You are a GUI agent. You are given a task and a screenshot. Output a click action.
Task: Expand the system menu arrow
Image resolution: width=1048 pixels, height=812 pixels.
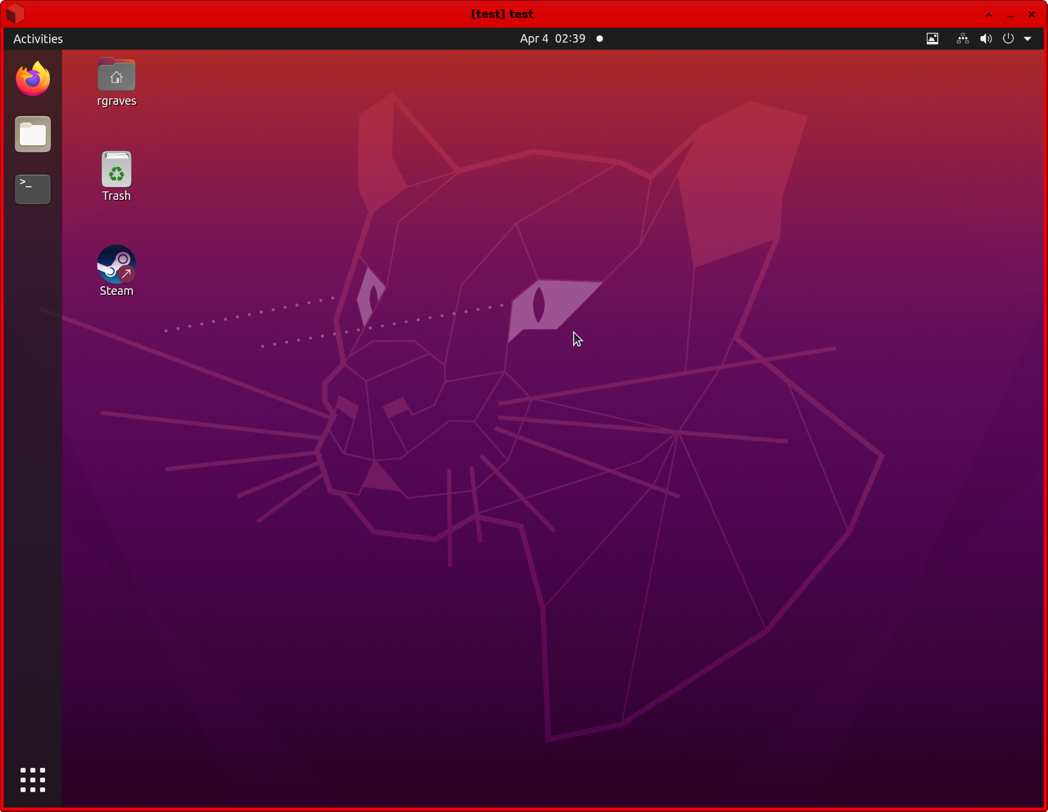coord(1028,39)
